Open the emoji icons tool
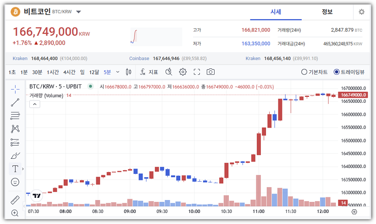 [x=15, y=182]
